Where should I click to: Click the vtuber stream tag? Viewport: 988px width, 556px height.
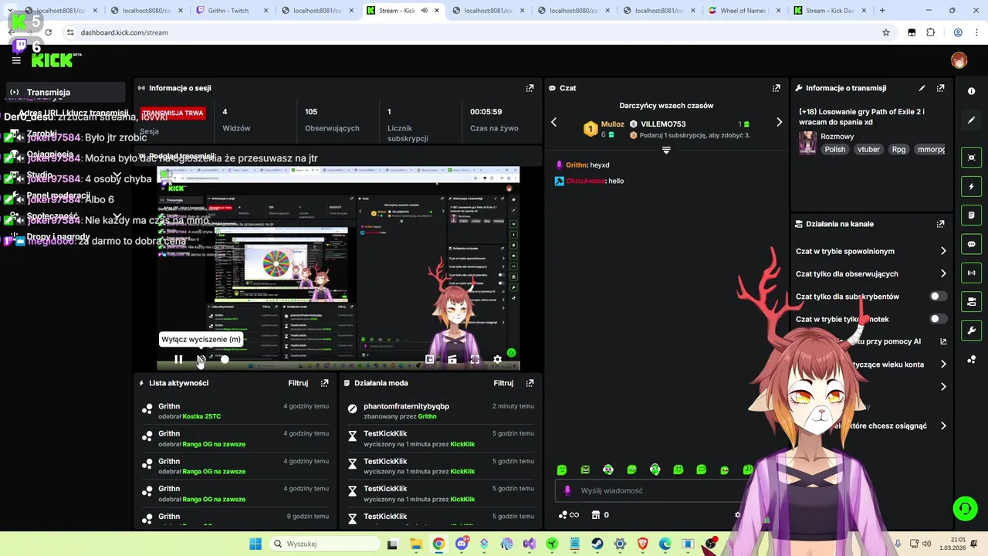pyautogui.click(x=868, y=150)
